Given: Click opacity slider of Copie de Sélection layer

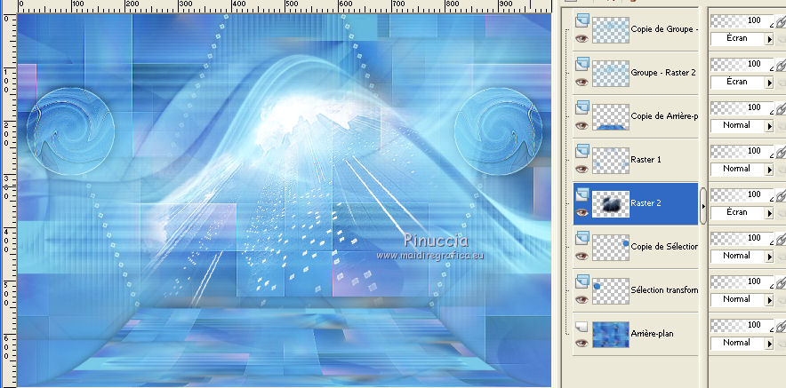Looking at the screenshot, I should [742, 239].
